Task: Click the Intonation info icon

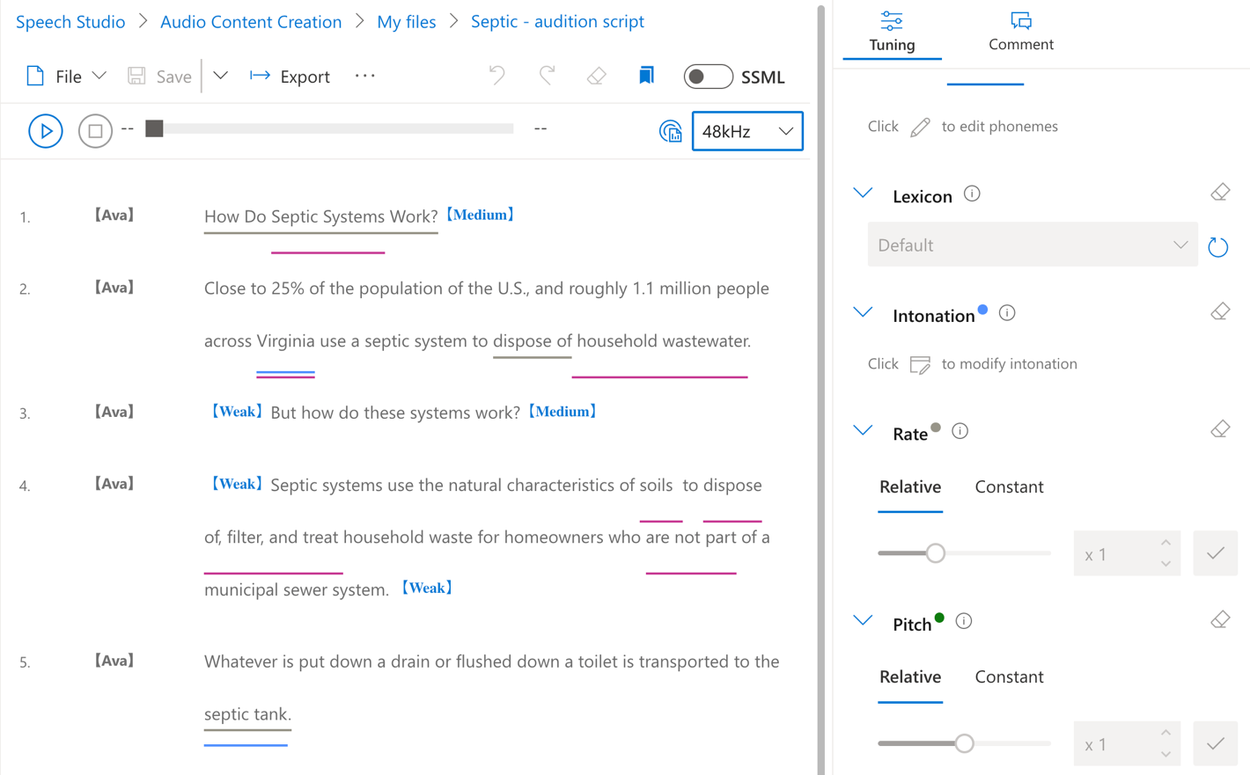Action: 1007,312
